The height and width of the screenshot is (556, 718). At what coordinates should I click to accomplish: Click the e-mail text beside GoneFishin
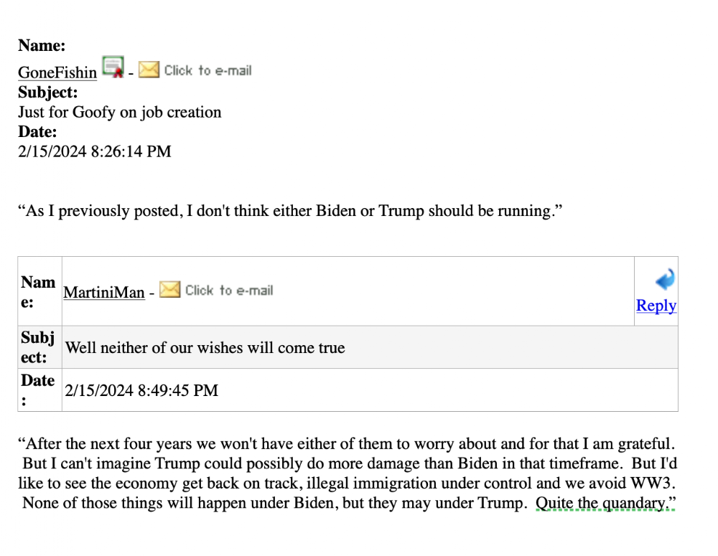[x=208, y=70]
